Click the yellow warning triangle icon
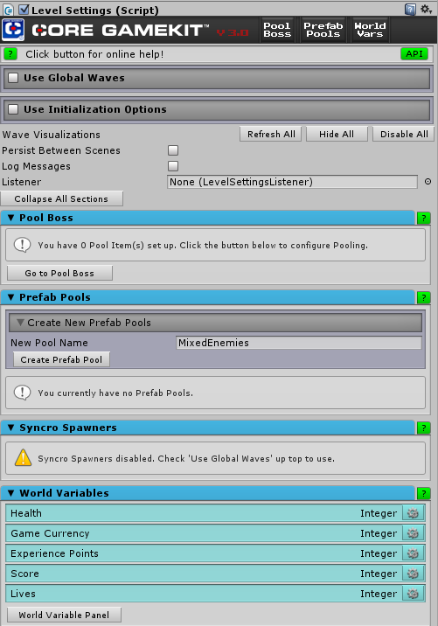438x626 pixels. tap(23, 457)
